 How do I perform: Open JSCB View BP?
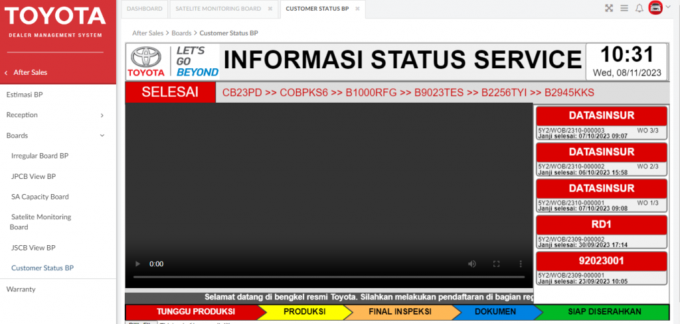coord(33,248)
